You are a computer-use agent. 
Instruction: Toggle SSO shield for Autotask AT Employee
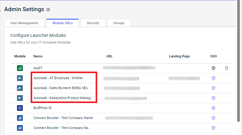213,78
